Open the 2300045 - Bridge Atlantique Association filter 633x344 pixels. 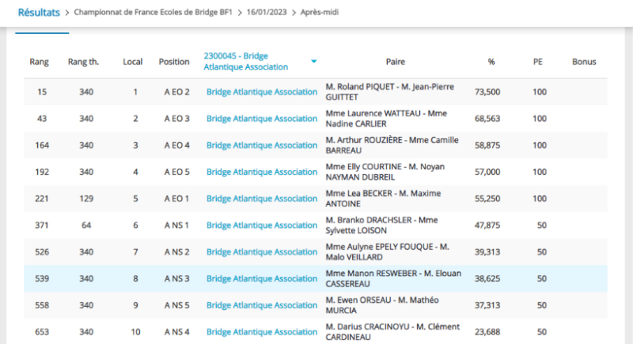[246, 62]
